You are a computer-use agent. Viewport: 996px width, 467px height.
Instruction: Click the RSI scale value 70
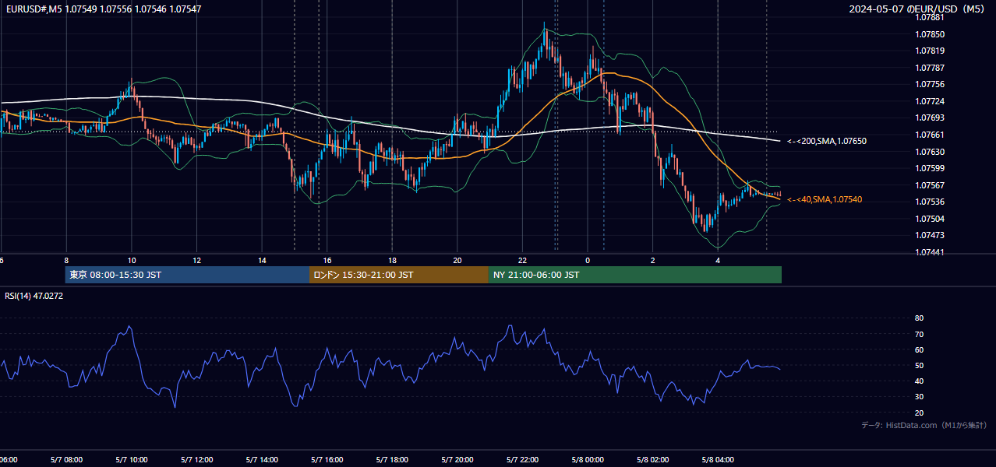[920, 334]
